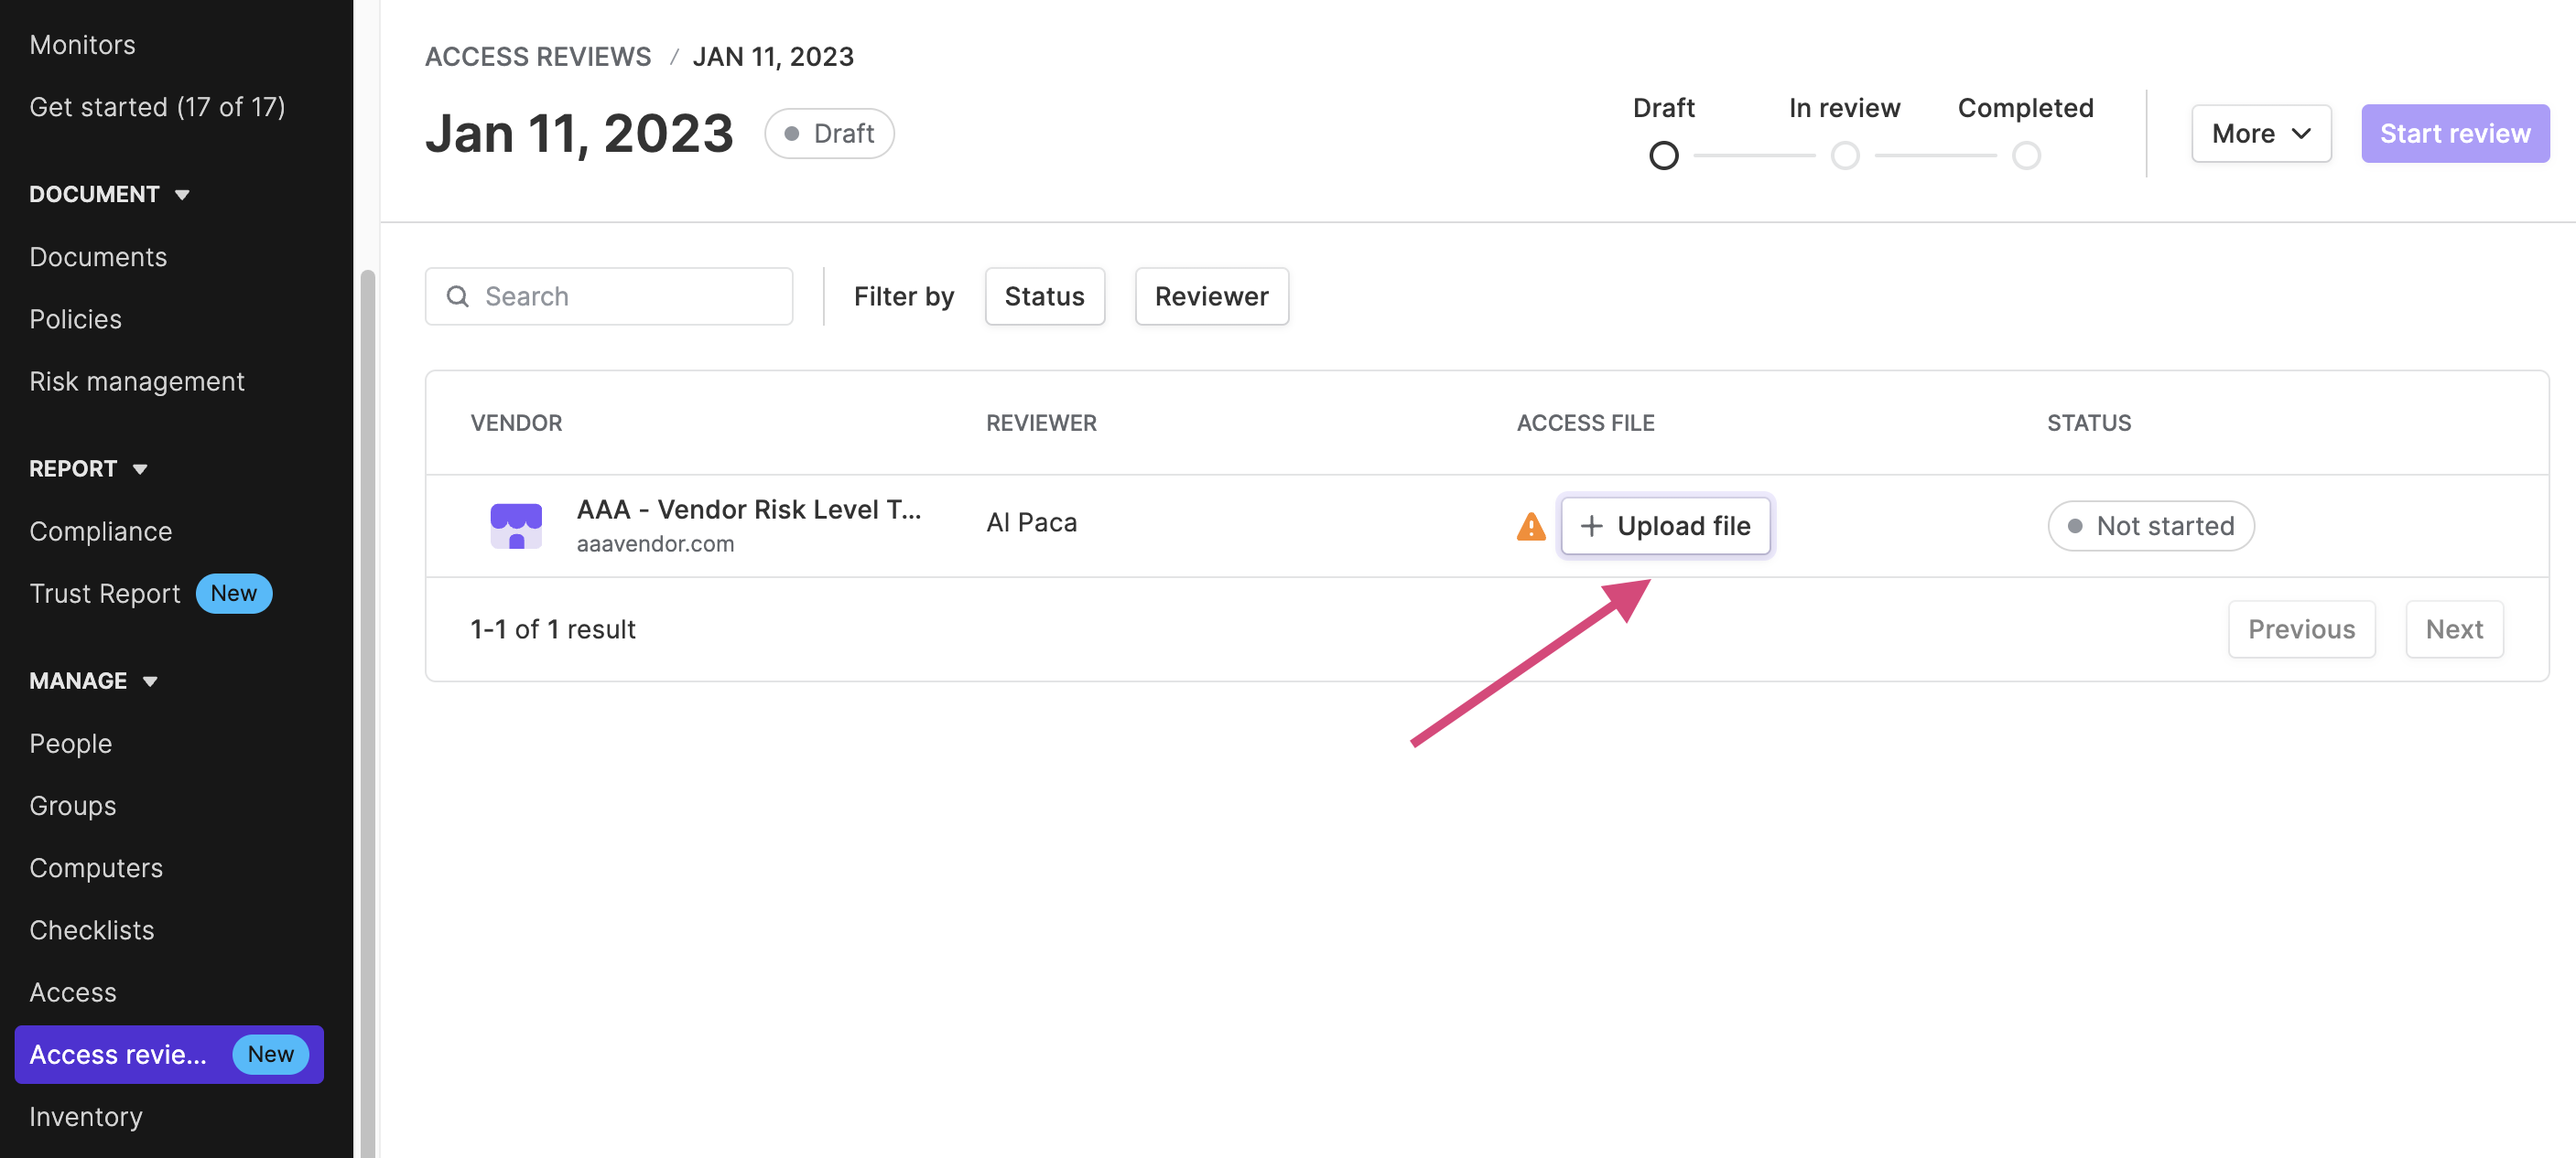Click the Start review button
Screen dimensions: 2576x1158
click(x=2454, y=134)
